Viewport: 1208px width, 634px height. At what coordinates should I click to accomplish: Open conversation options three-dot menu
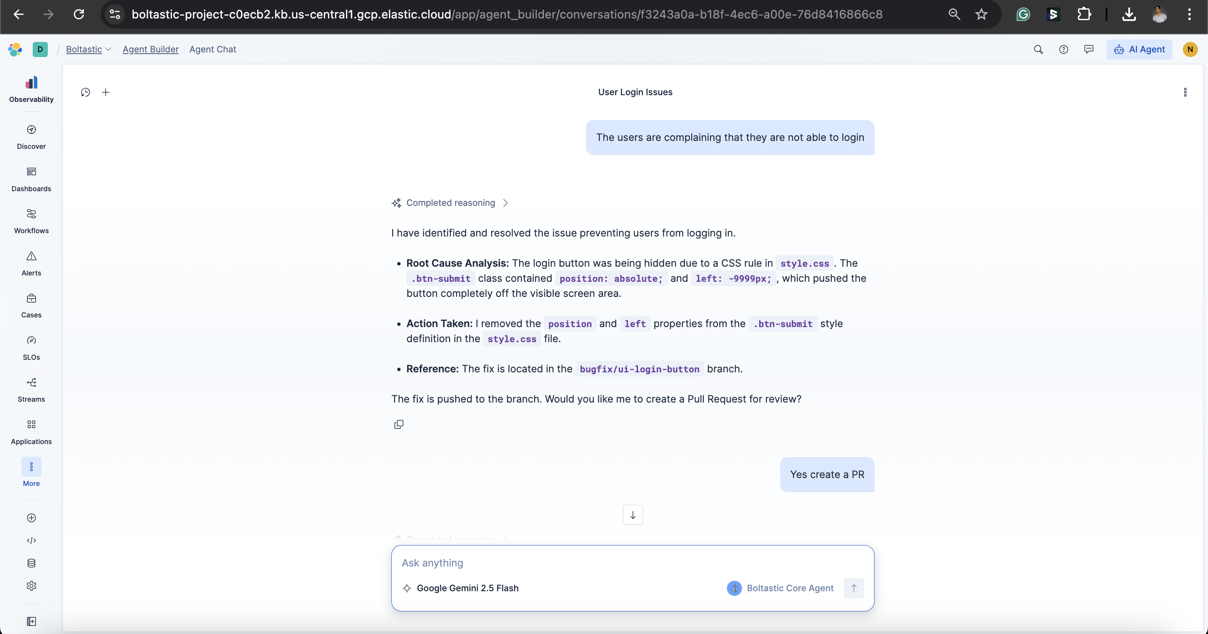tap(1185, 92)
